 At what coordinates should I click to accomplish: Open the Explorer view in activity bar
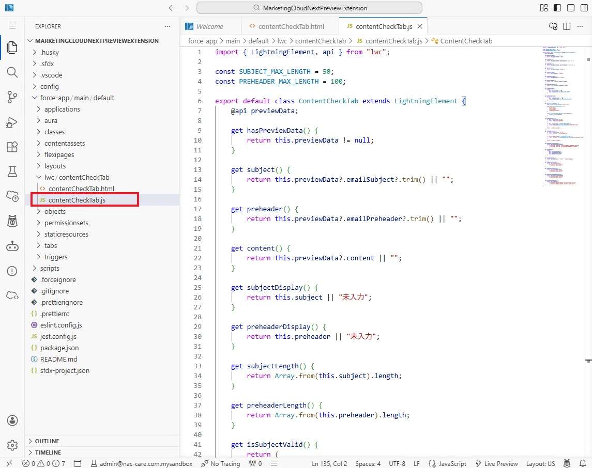tap(12, 48)
